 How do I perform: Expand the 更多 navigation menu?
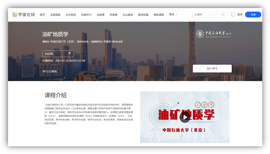pyautogui.click(x=173, y=15)
